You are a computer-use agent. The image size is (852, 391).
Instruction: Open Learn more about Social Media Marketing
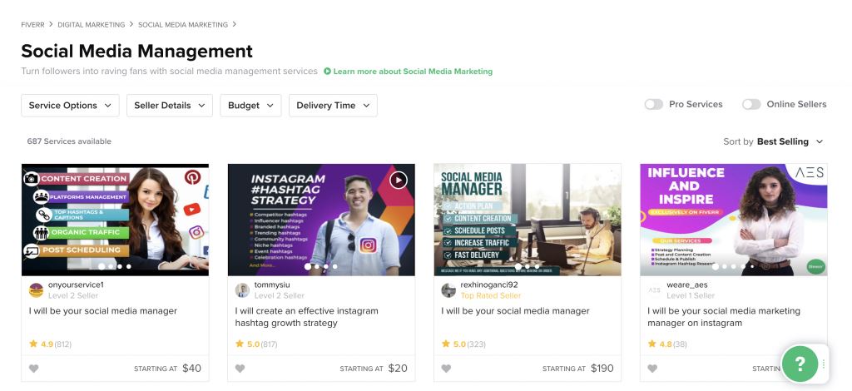pos(409,72)
